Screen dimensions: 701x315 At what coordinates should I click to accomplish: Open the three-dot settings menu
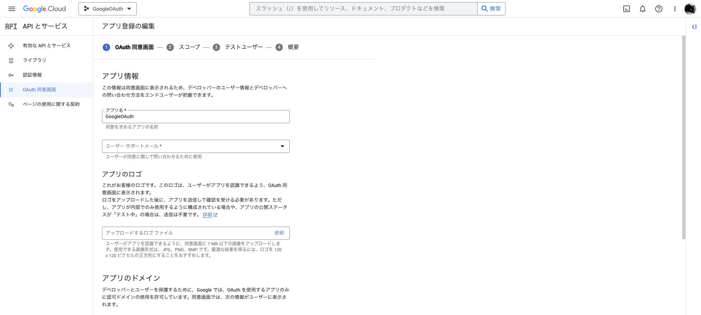point(675,9)
